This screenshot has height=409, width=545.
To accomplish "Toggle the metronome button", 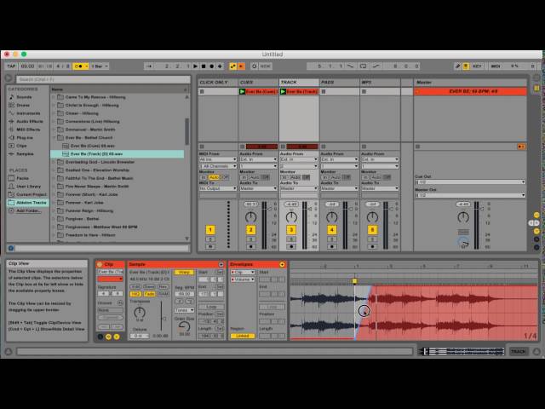I will pos(78,66).
